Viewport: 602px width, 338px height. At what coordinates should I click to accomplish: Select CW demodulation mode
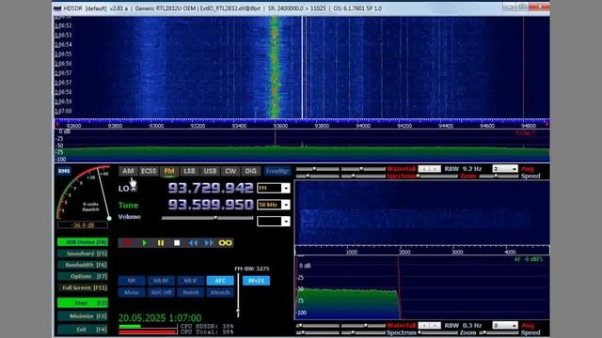point(230,171)
